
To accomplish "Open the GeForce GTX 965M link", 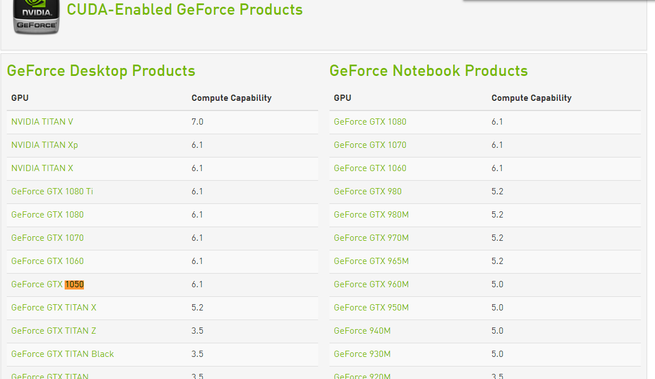I will click(x=371, y=261).
